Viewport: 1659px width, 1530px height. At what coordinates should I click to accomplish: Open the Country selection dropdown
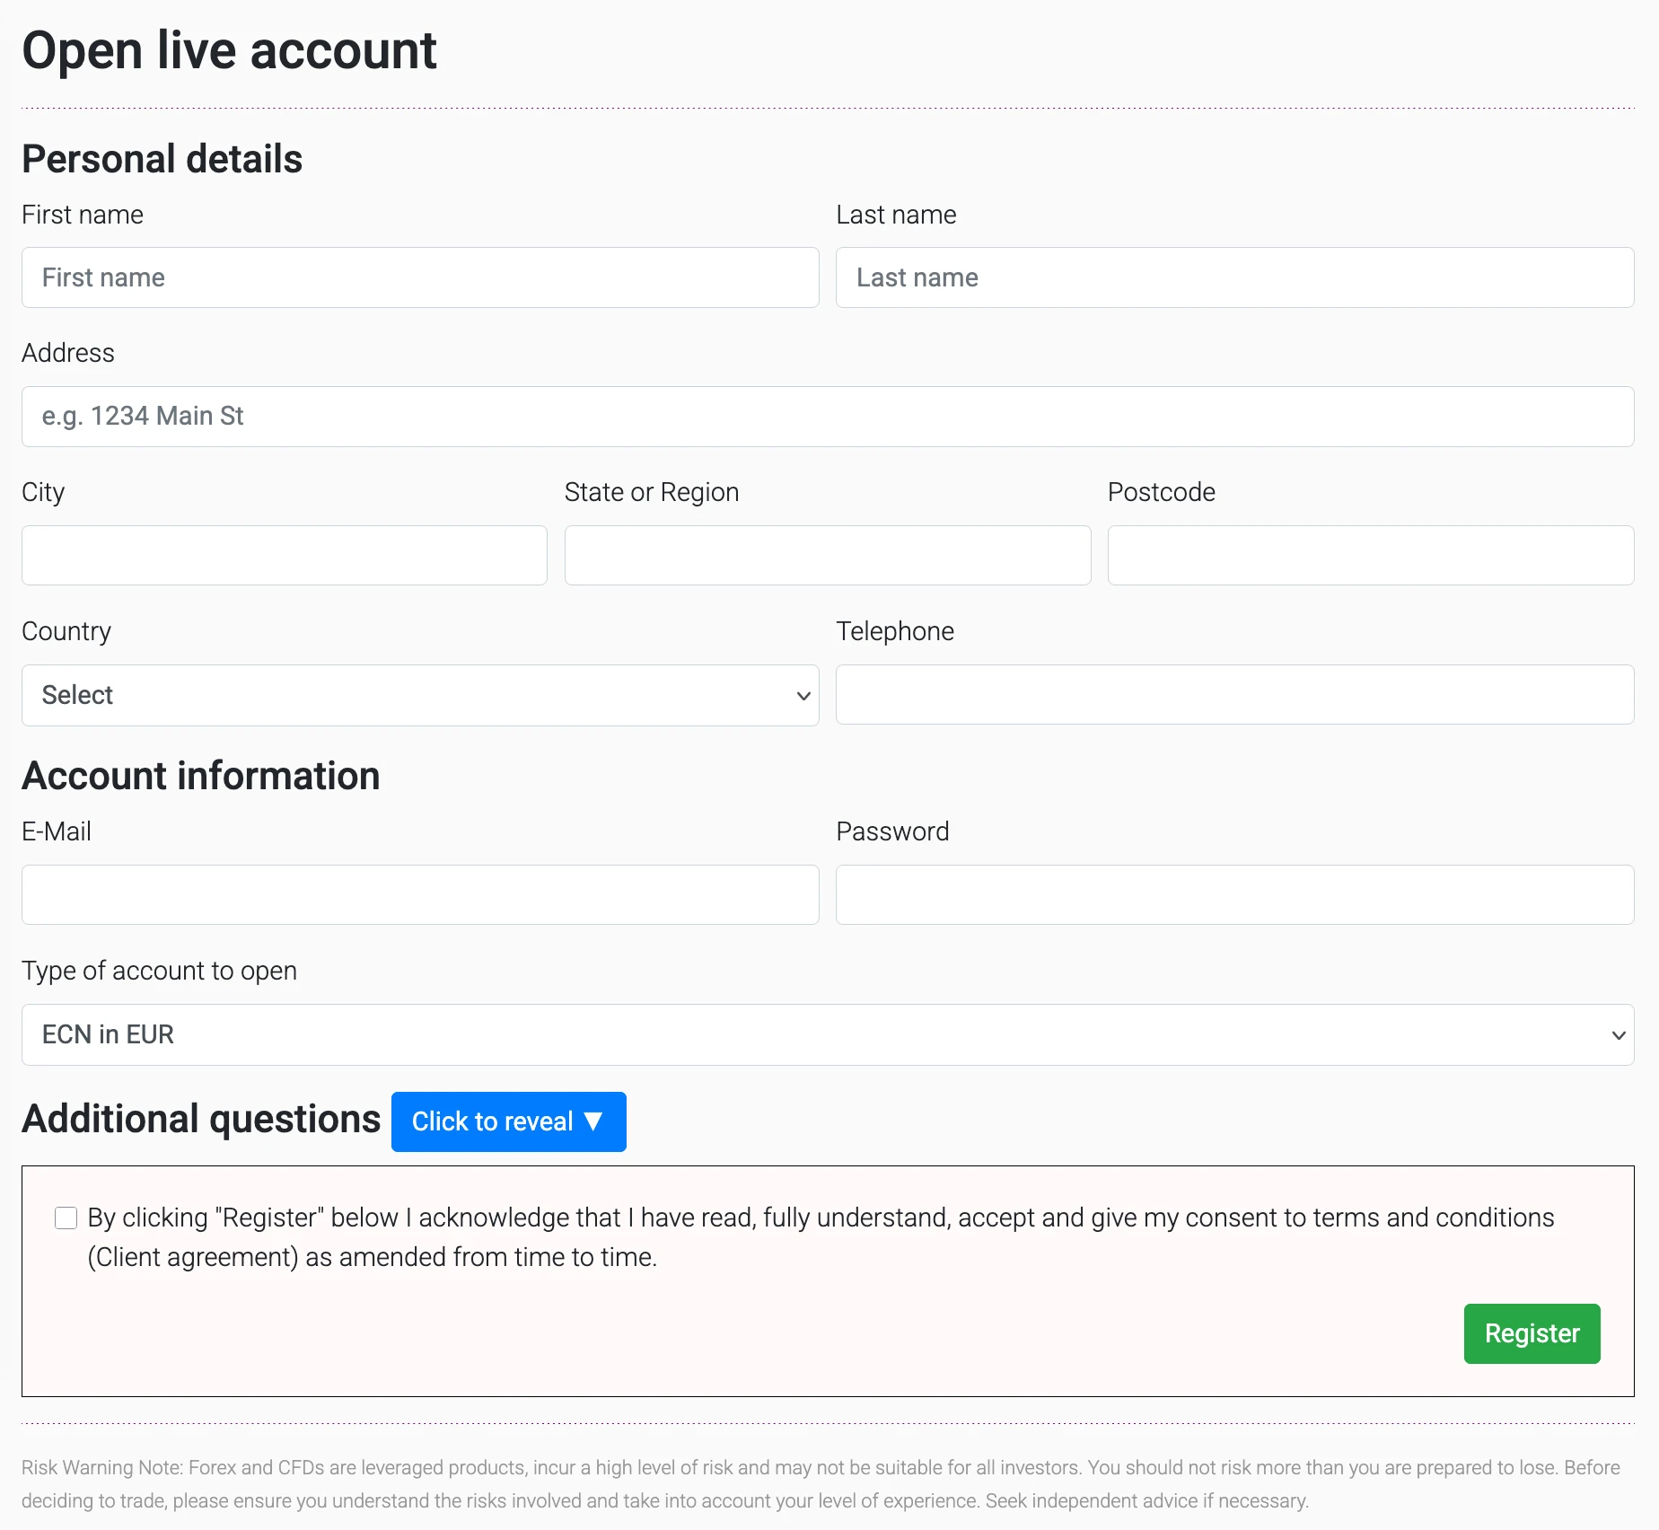(419, 695)
